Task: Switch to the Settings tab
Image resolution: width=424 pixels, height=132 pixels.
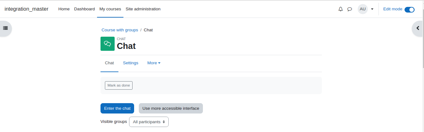Action: click(x=131, y=63)
